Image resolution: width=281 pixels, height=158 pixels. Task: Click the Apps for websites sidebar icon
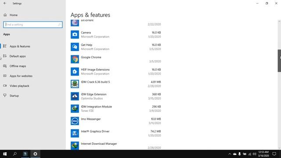[x=5, y=76]
